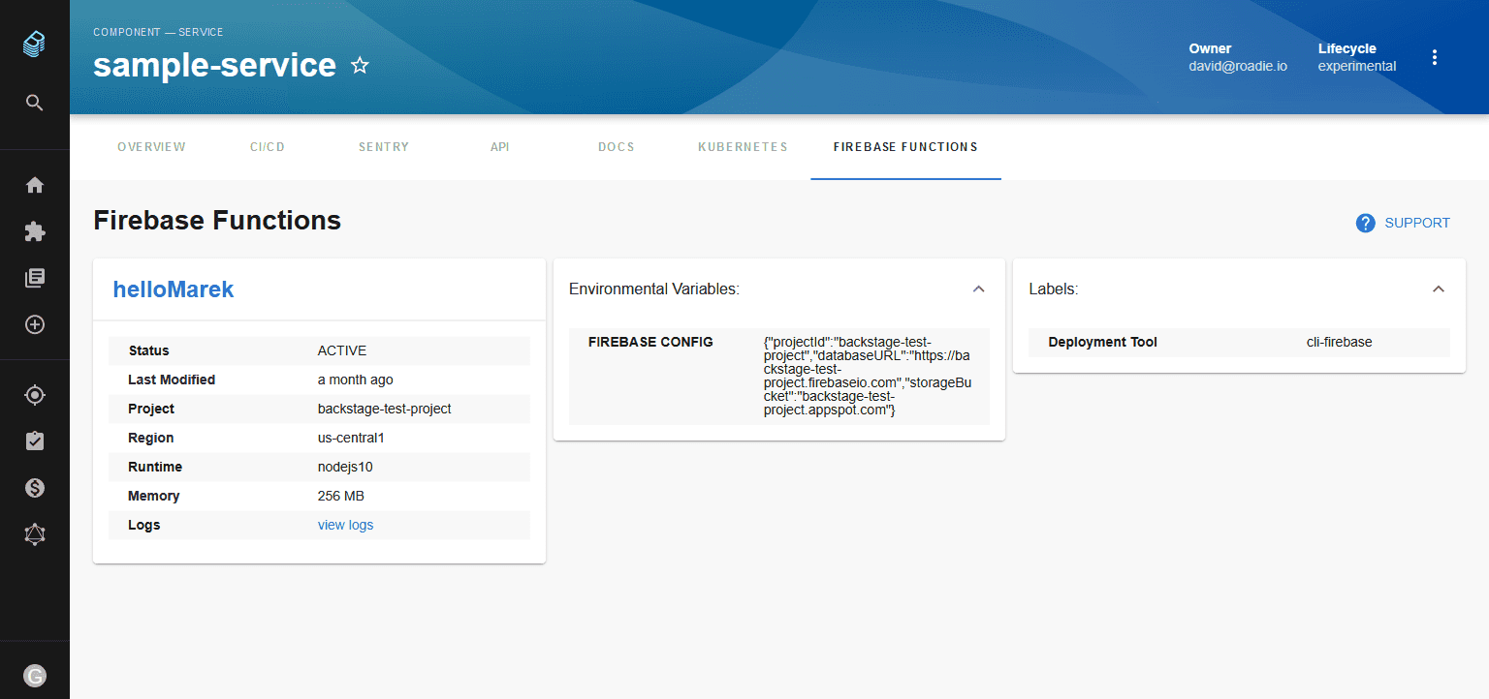Collapse the Labels panel

coord(1439,289)
